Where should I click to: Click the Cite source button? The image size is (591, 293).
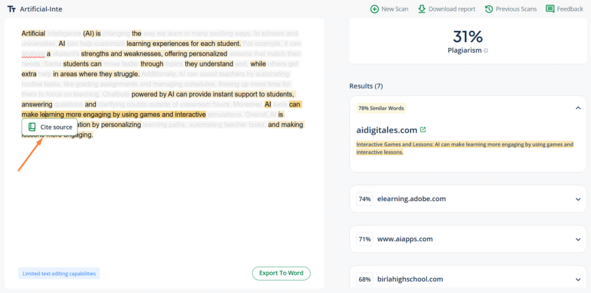[x=49, y=127]
